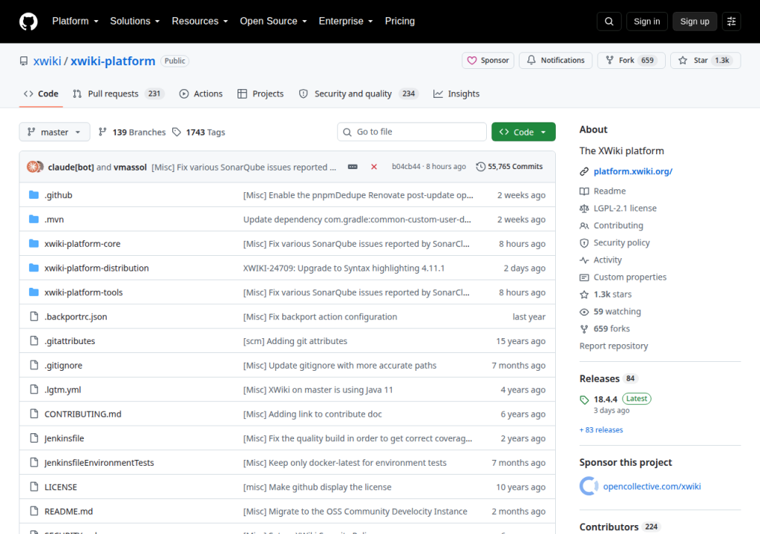Click the link icon beside platform.xwiki.org
This screenshot has width=760, height=534.
tap(584, 171)
